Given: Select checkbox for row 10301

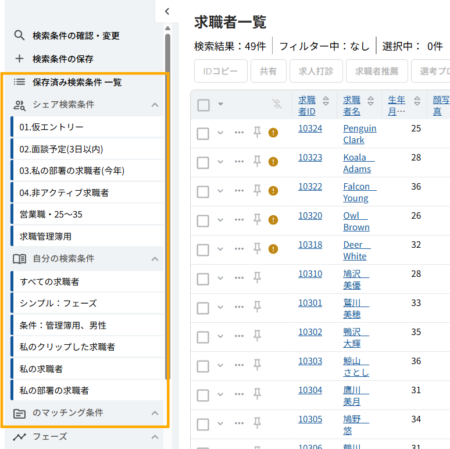Looking at the screenshot, I should 203,308.
